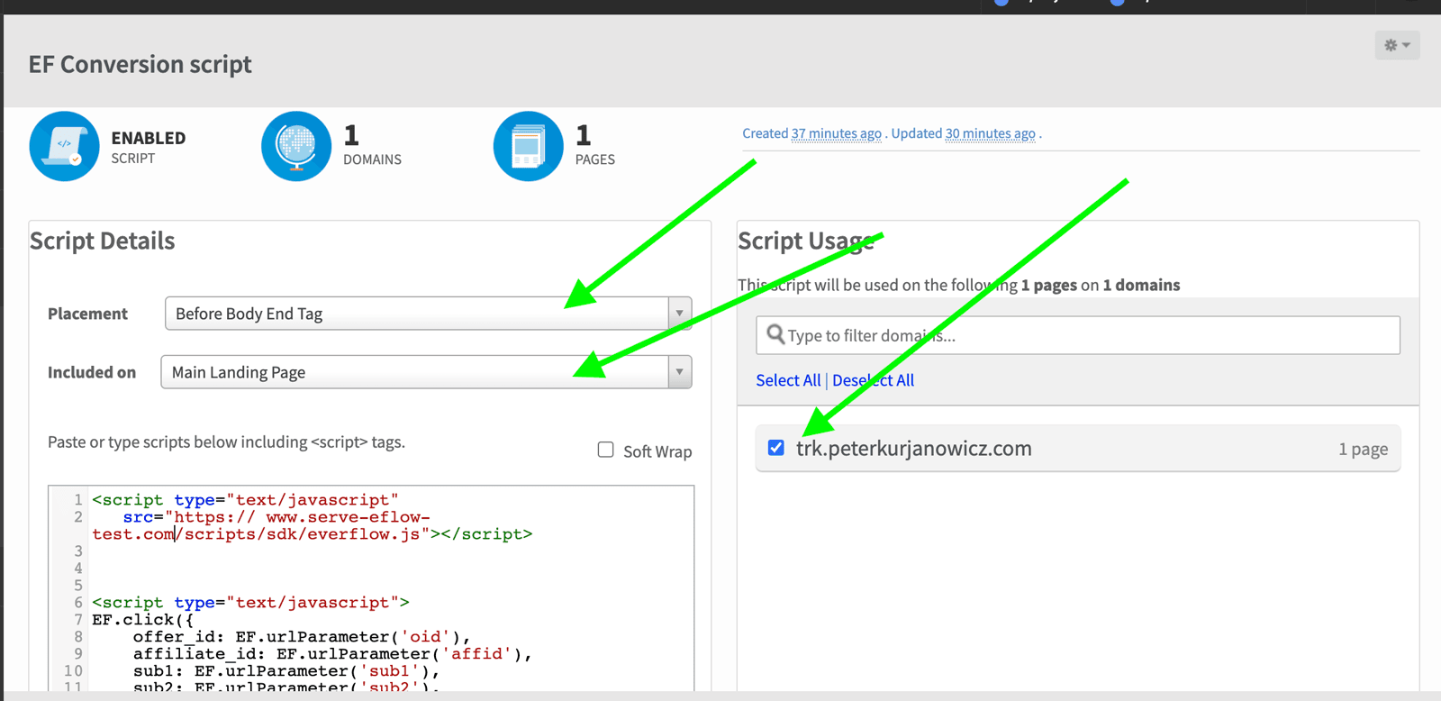Viewport: 1441px width, 701px height.
Task: Click the '37 minutes ago' created timestamp
Action: coord(836,133)
